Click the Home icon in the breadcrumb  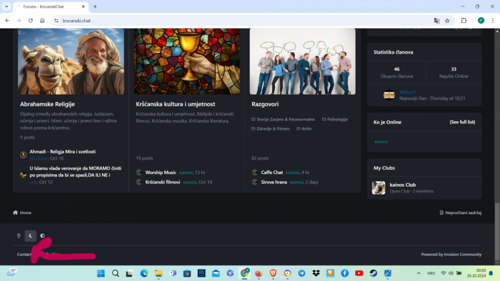(x=15, y=212)
